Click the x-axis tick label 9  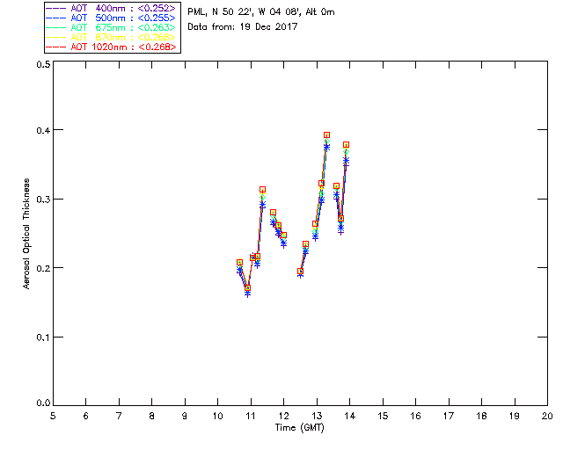pyautogui.click(x=185, y=416)
